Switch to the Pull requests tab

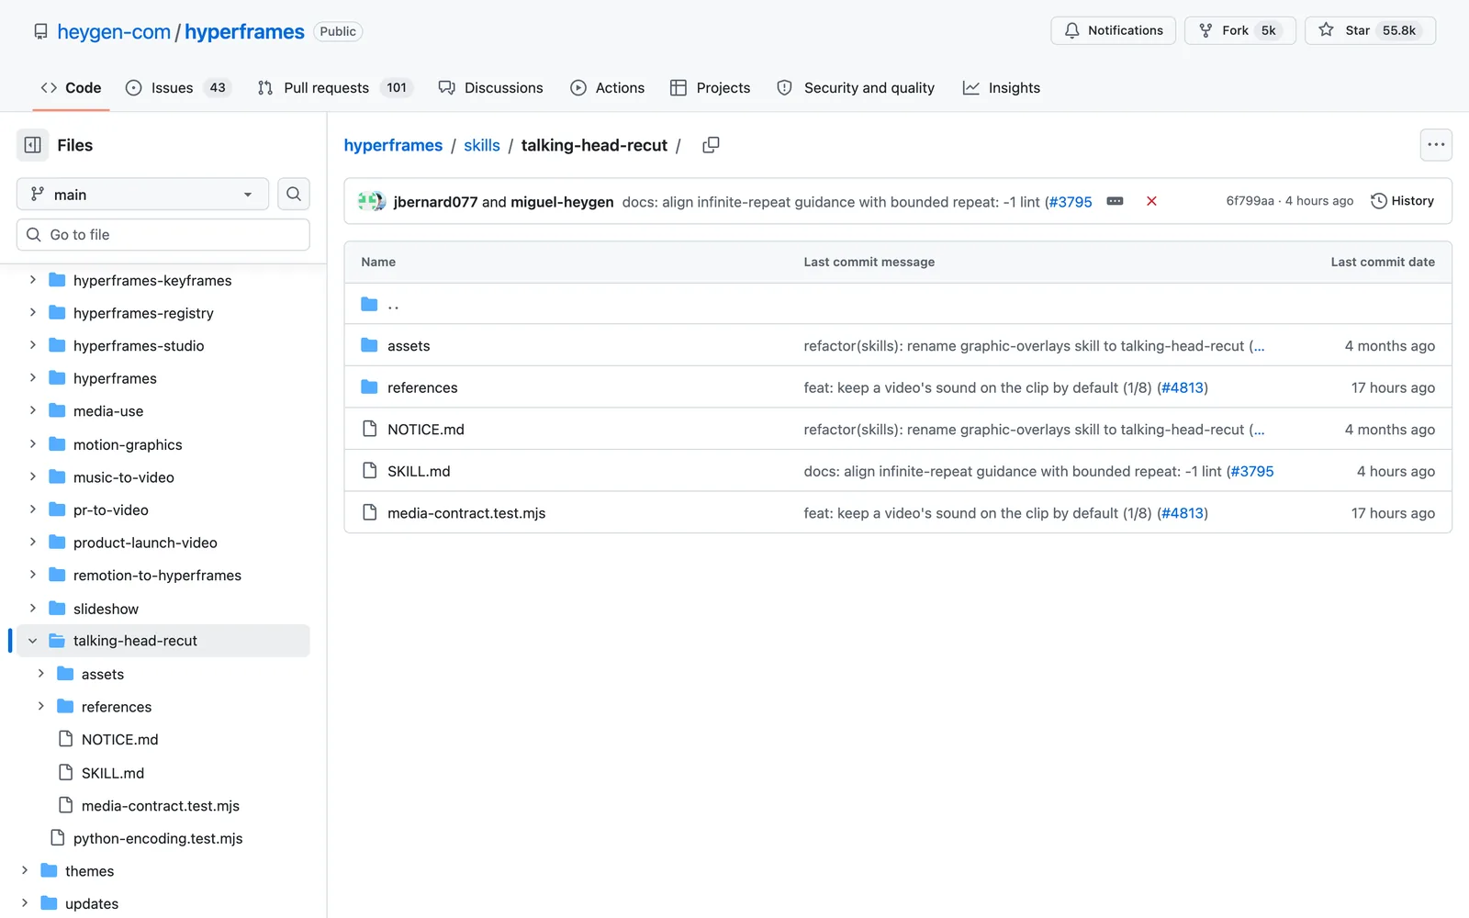click(x=335, y=88)
